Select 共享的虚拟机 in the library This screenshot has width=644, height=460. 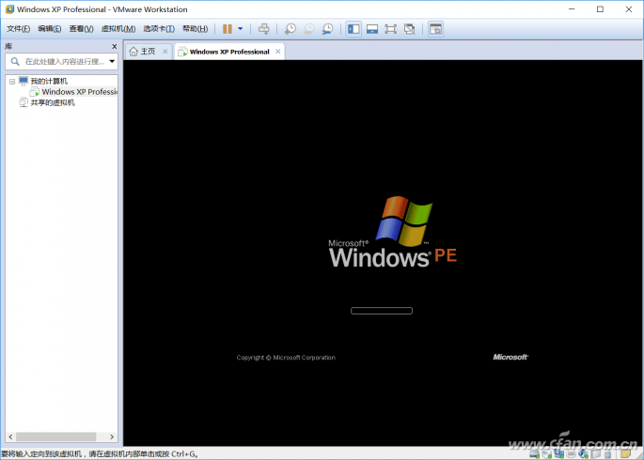[x=53, y=102]
